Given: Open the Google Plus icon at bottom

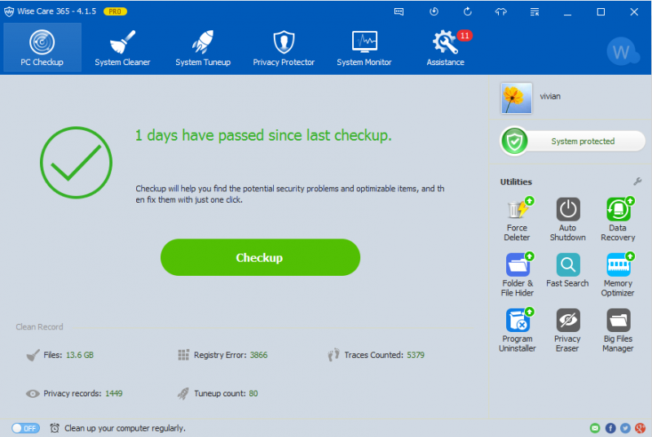Looking at the screenshot, I should [641, 428].
